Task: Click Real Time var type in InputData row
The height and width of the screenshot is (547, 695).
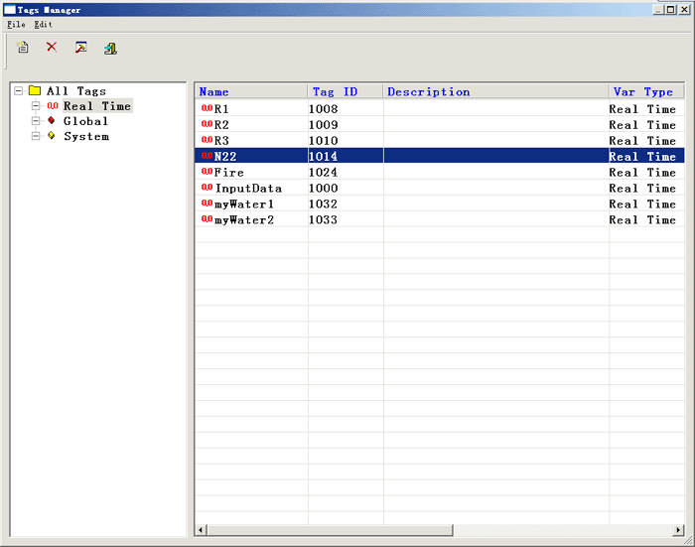Action: tap(642, 188)
